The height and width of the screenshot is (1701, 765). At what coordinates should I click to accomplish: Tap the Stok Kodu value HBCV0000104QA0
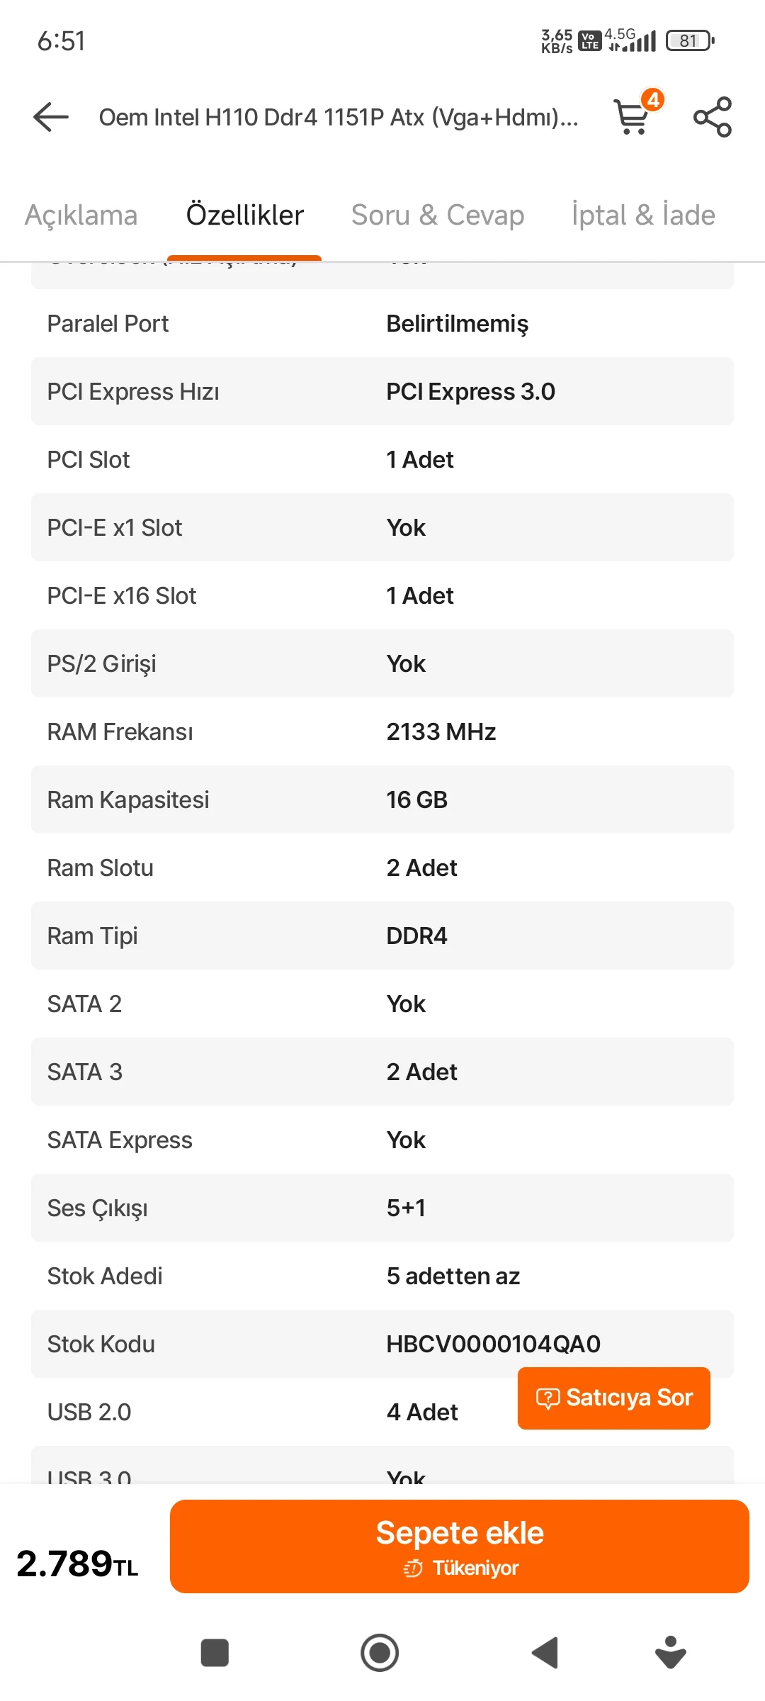[493, 1344]
